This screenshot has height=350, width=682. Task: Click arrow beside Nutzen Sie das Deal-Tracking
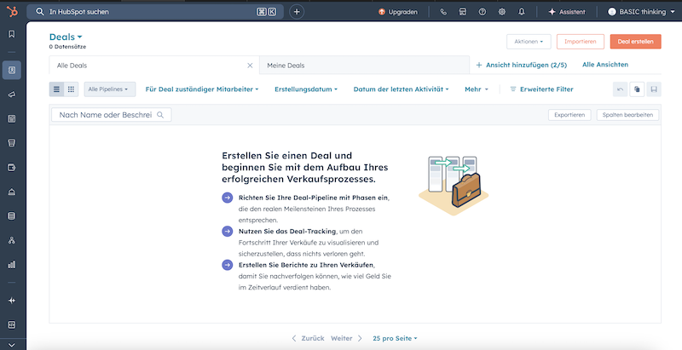tap(227, 232)
